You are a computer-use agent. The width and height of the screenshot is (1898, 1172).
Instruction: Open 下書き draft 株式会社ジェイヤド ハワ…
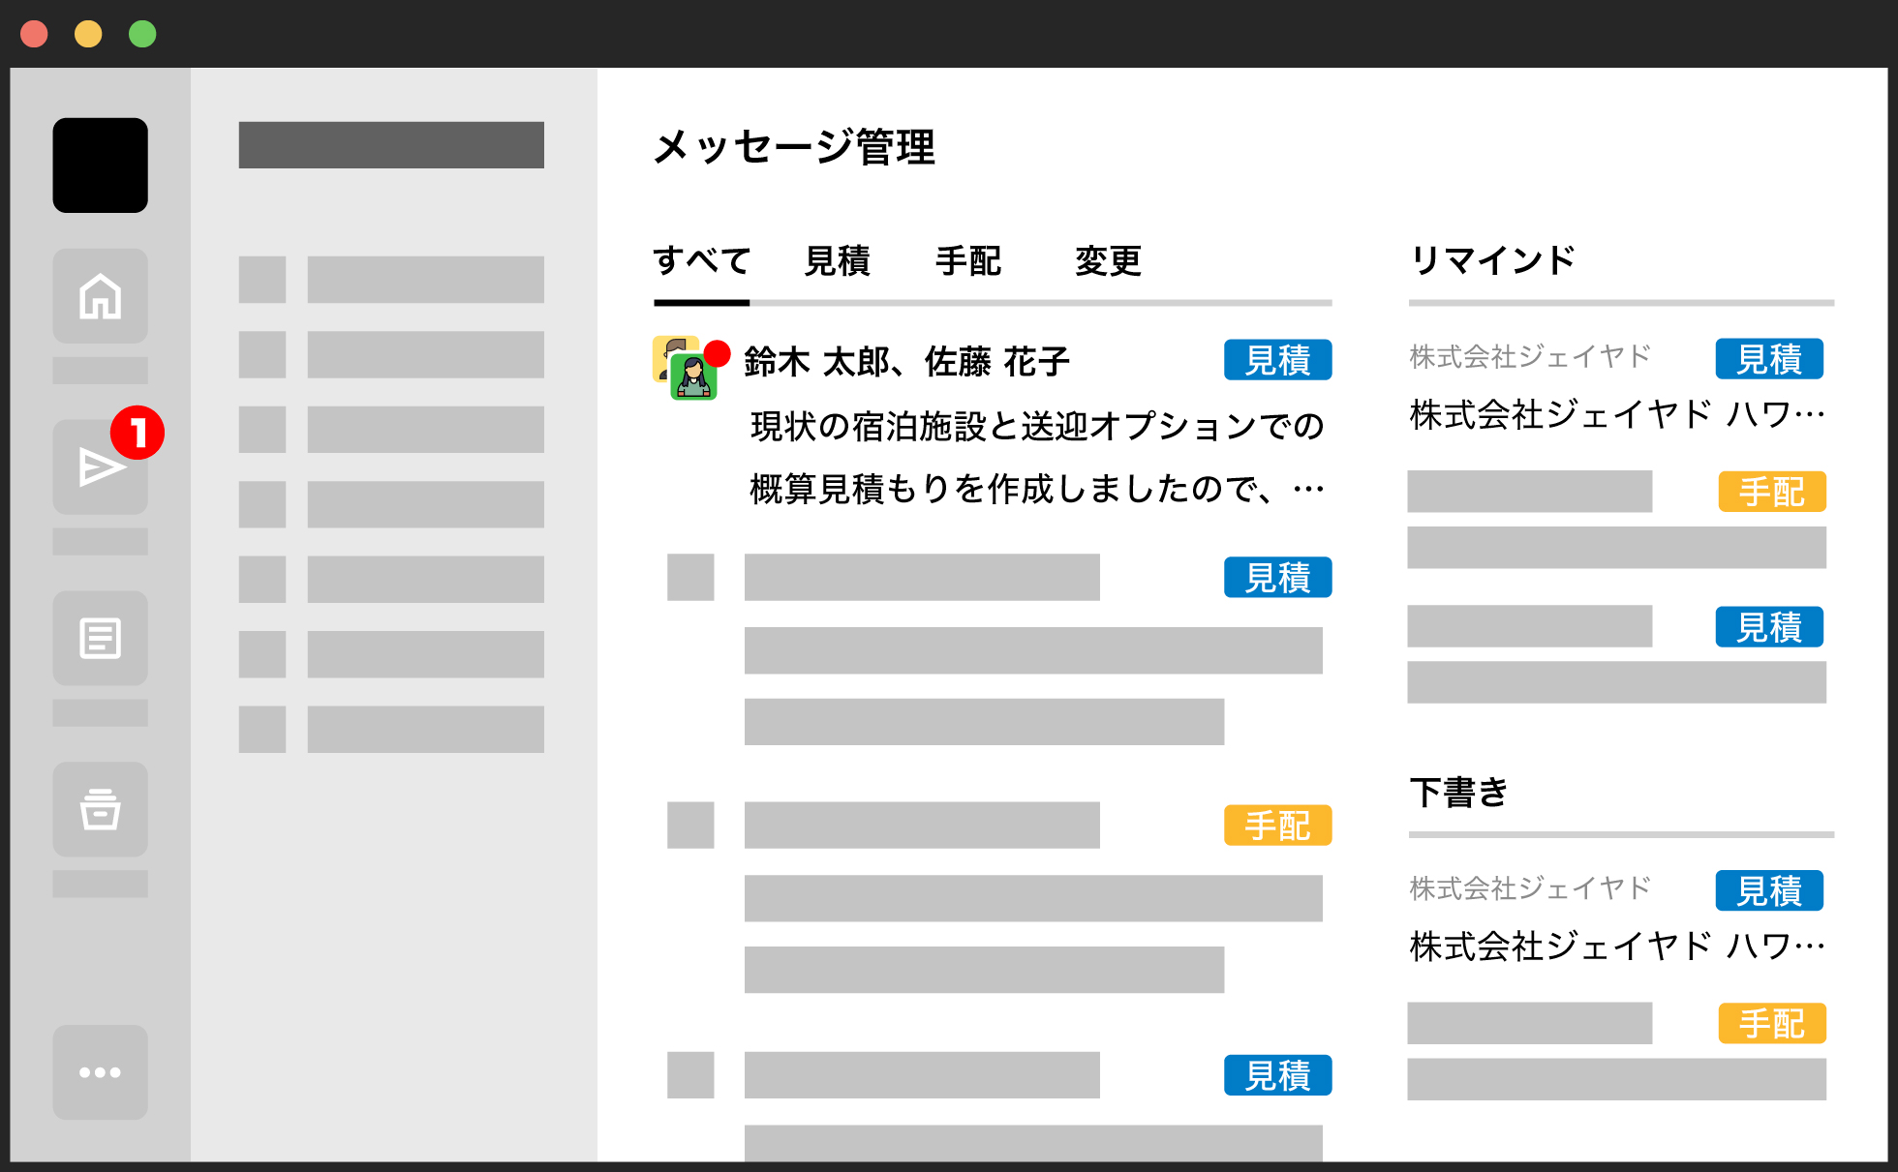1615,946
